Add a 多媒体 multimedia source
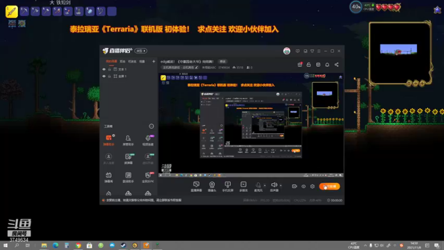The height and width of the screenshot is (250, 444). [x=243, y=187]
